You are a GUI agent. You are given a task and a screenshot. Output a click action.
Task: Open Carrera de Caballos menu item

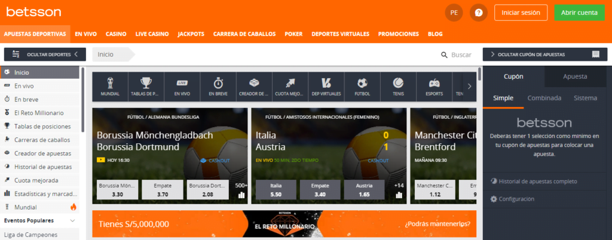coord(244,34)
